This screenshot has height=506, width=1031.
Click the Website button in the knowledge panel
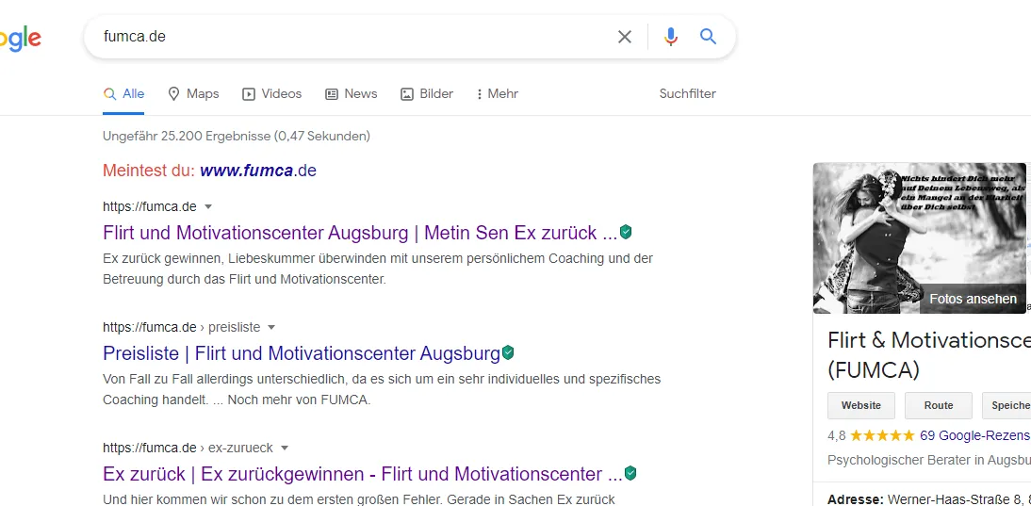pyautogui.click(x=861, y=405)
